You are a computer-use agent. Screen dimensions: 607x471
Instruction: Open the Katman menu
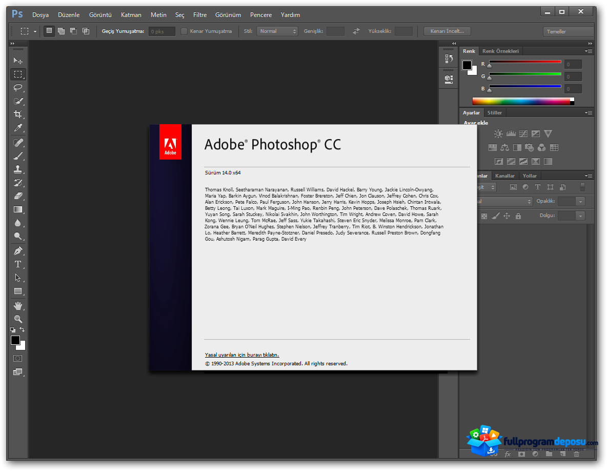pos(131,15)
